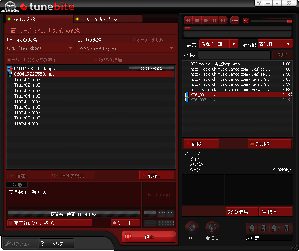299x251 pixels.
Task: Click the title bar help question icon
Action: tap(259, 3)
